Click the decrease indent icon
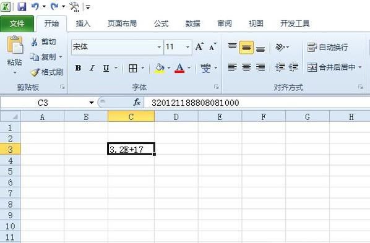The width and height of the screenshot is (370, 243). tap(280, 67)
